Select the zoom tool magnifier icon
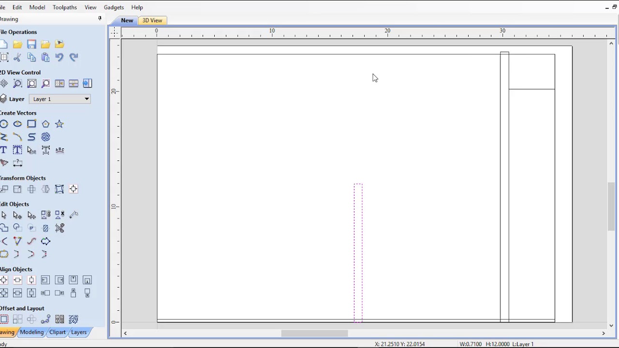619x348 pixels. click(17, 84)
